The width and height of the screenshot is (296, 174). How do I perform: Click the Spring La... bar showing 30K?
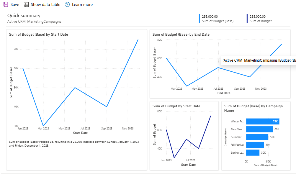252,152
